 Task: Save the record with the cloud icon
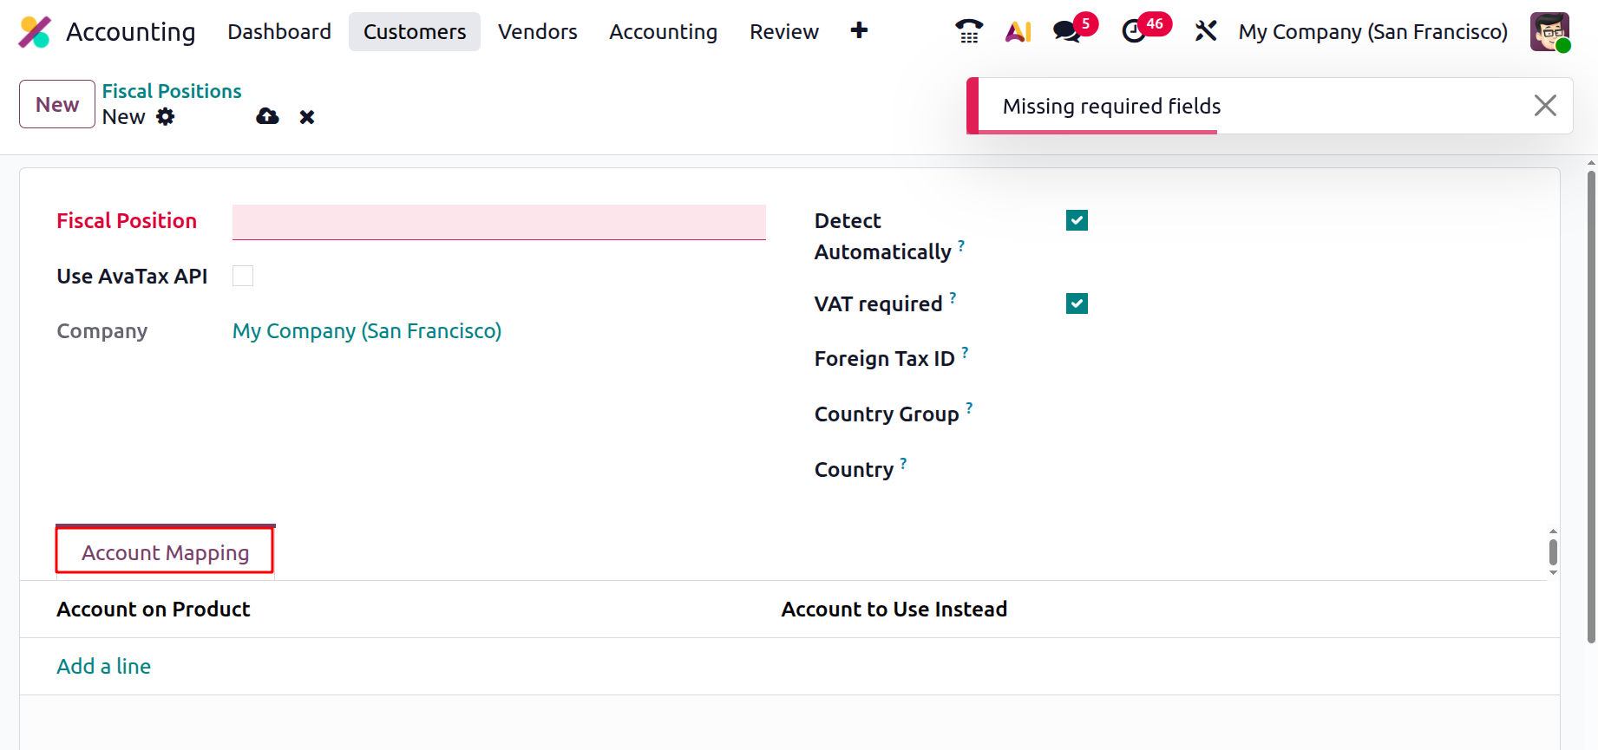267,117
